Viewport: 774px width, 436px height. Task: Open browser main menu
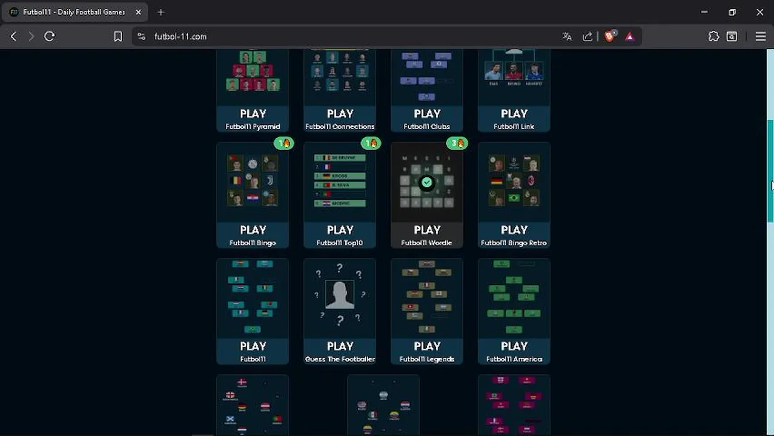coord(761,36)
